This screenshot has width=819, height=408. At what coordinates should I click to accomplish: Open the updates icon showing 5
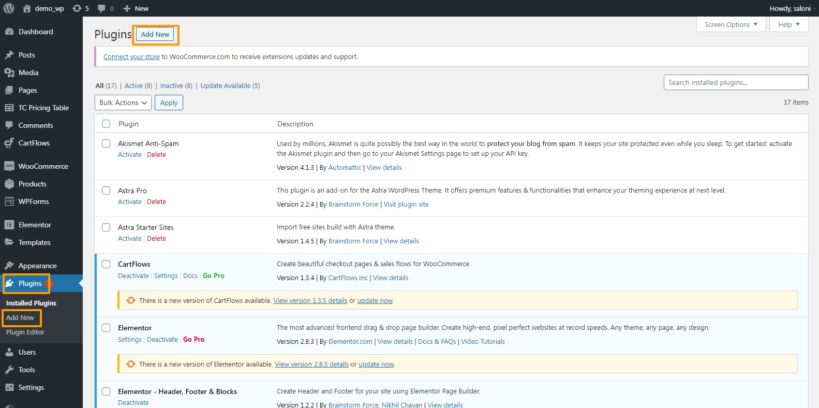coord(77,8)
